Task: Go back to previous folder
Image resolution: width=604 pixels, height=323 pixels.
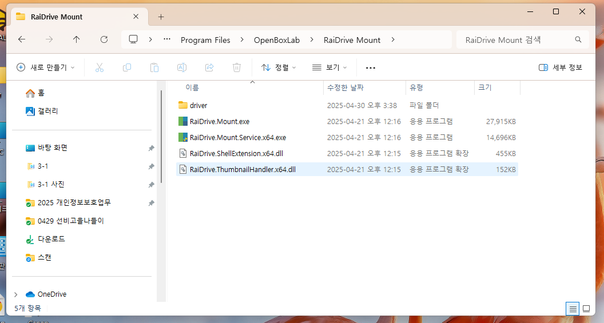Action: tap(22, 39)
